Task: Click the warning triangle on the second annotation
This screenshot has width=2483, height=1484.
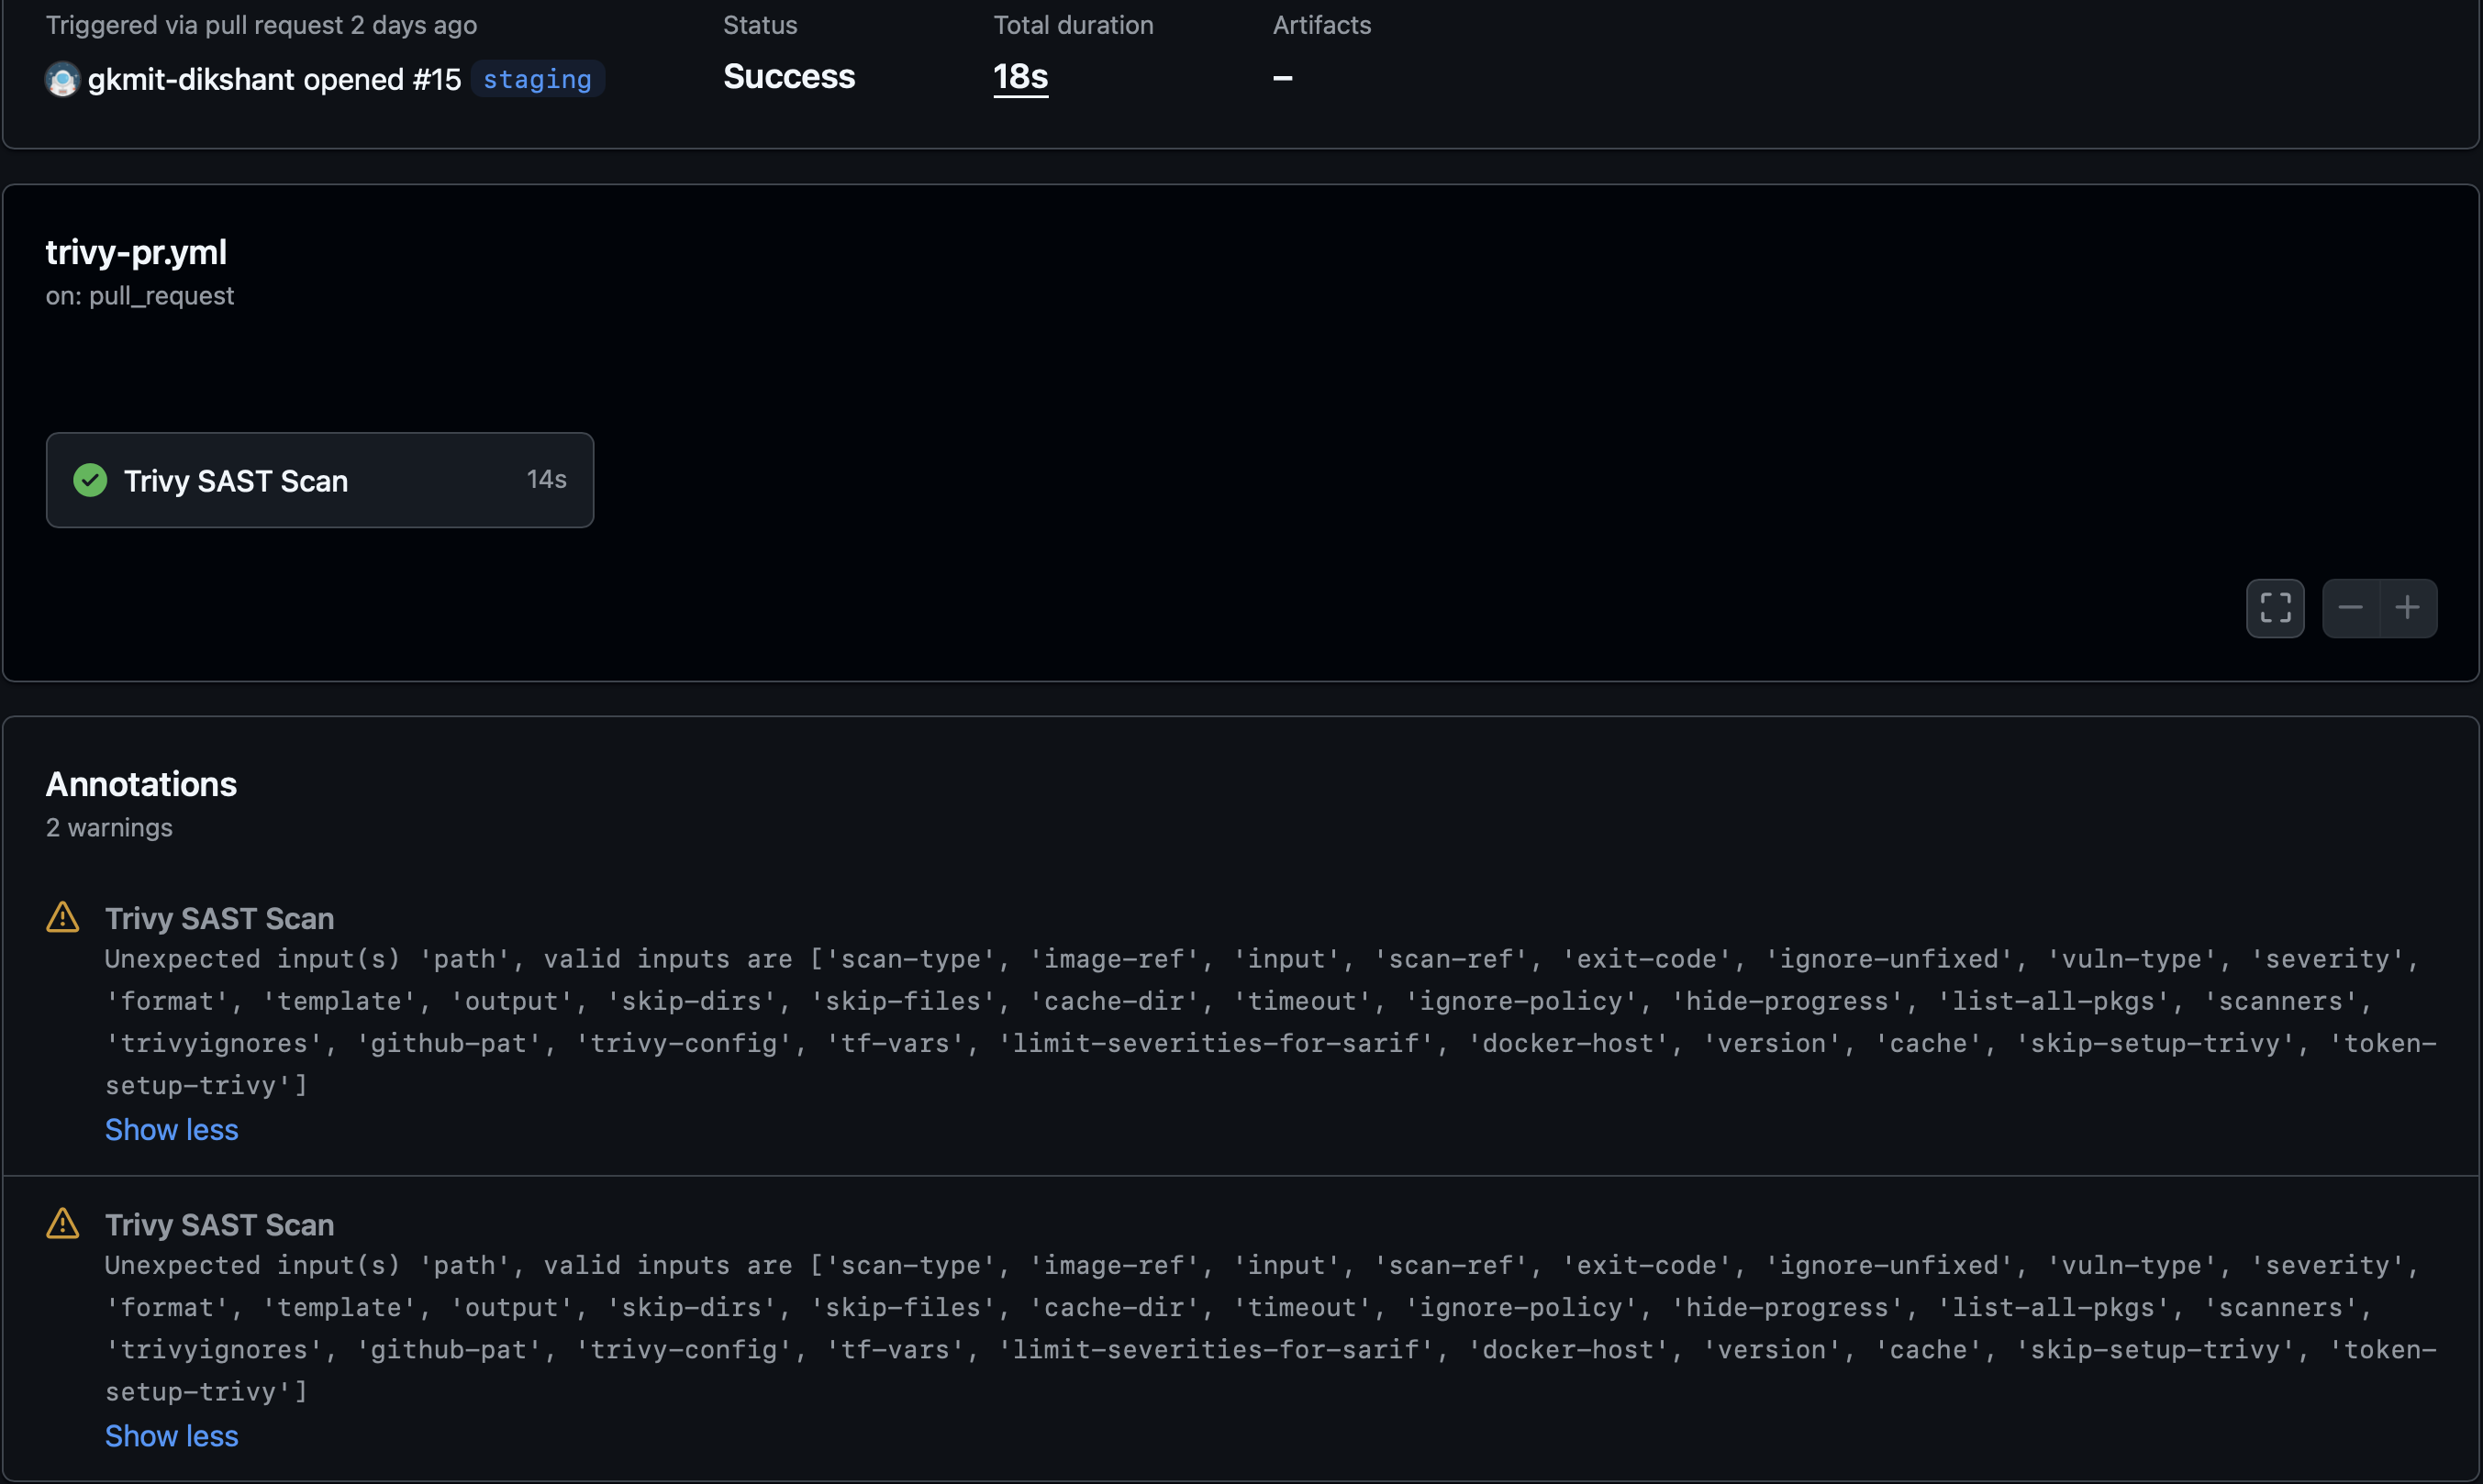Action: tap(61, 1223)
